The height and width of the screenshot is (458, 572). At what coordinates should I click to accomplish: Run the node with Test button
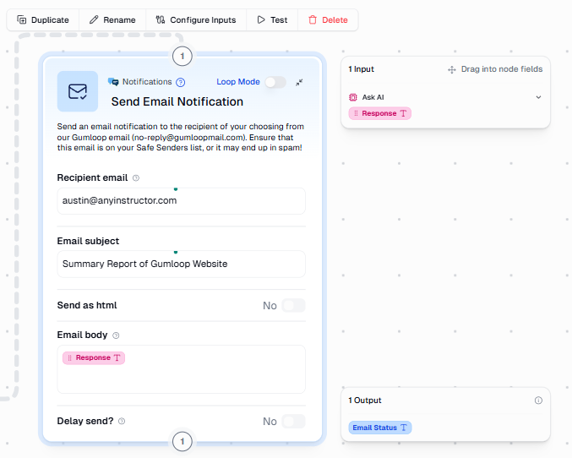click(272, 19)
